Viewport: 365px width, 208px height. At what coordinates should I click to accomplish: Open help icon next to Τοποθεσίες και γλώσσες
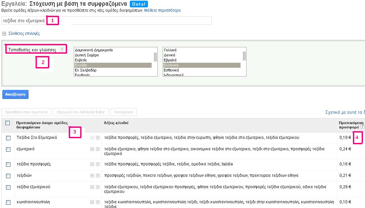(x=62, y=49)
